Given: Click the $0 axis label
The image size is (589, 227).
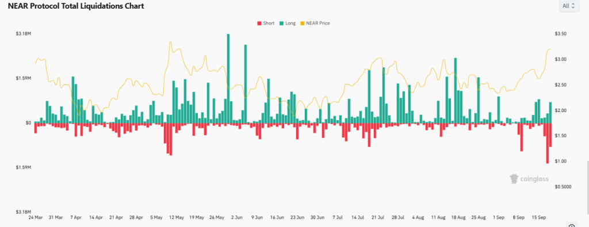Looking at the screenshot, I should coord(28,123).
